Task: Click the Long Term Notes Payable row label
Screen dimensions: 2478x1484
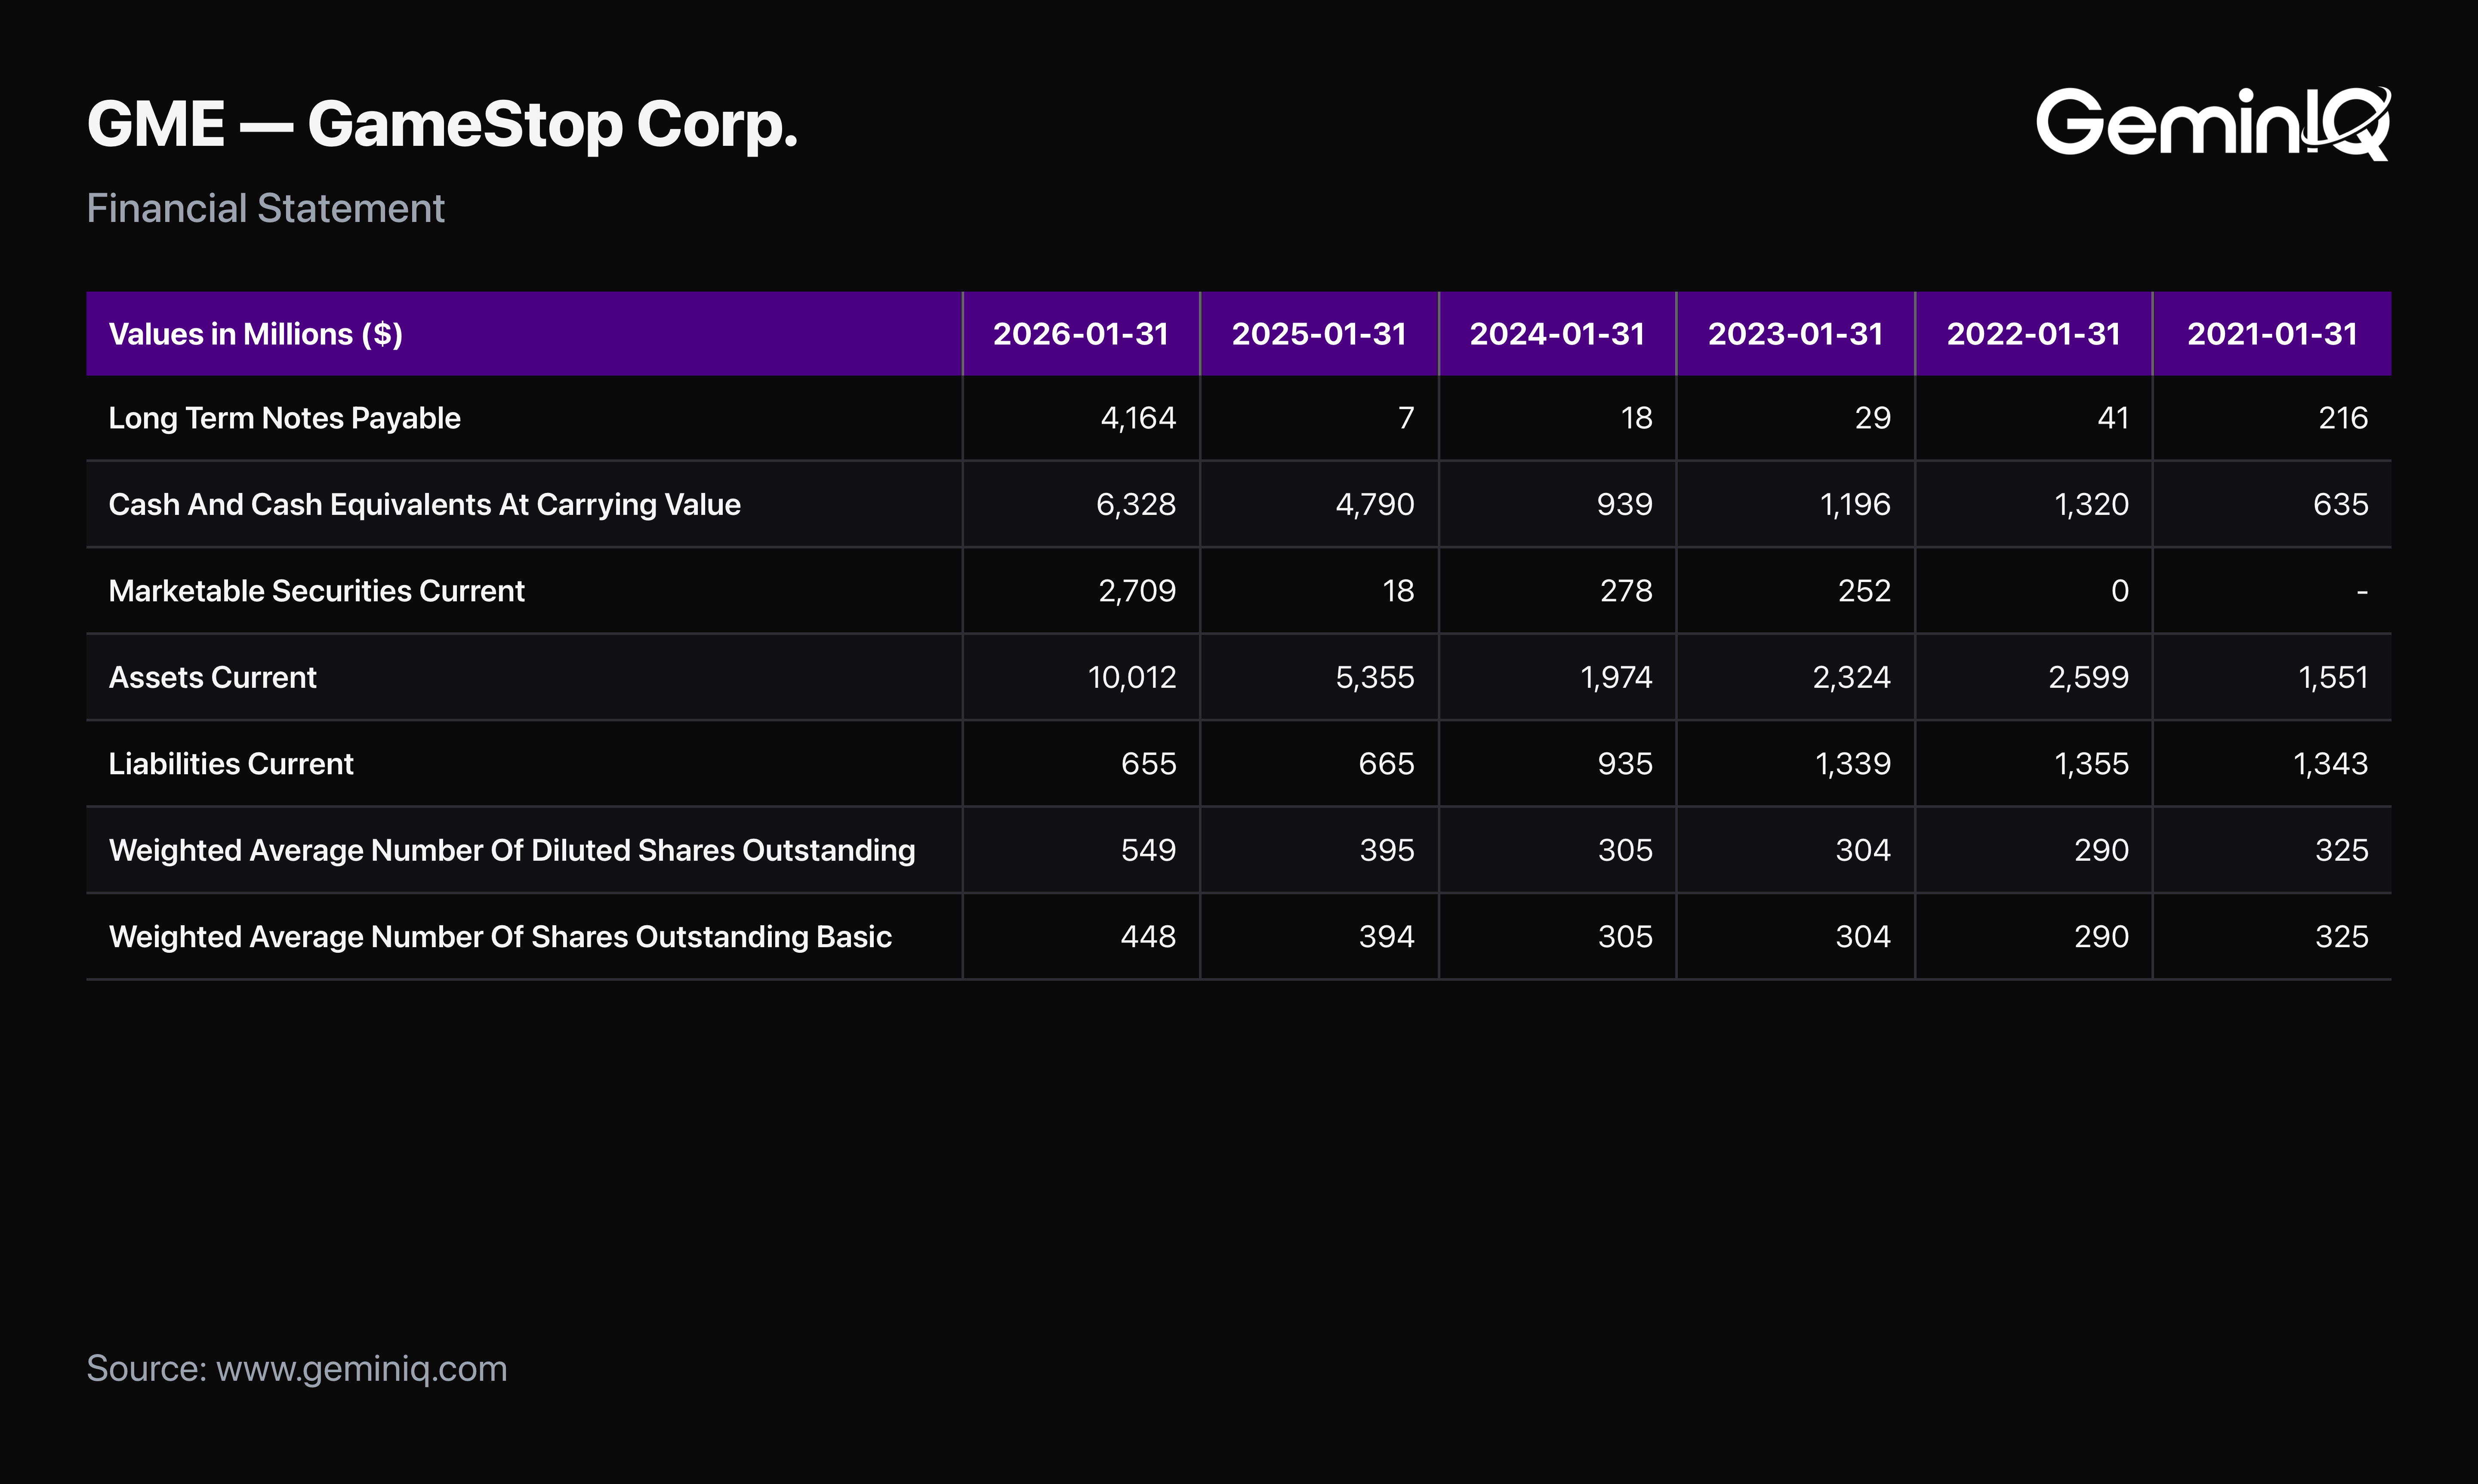Action: click(x=284, y=418)
